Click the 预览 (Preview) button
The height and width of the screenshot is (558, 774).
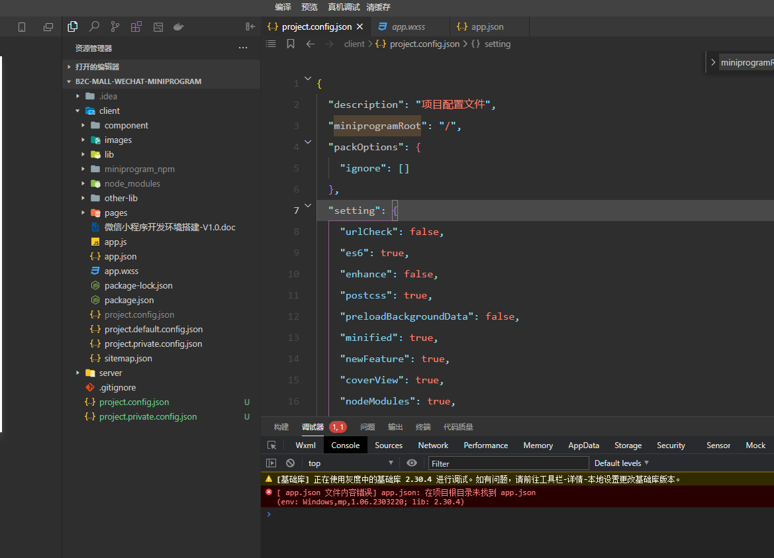point(309,7)
